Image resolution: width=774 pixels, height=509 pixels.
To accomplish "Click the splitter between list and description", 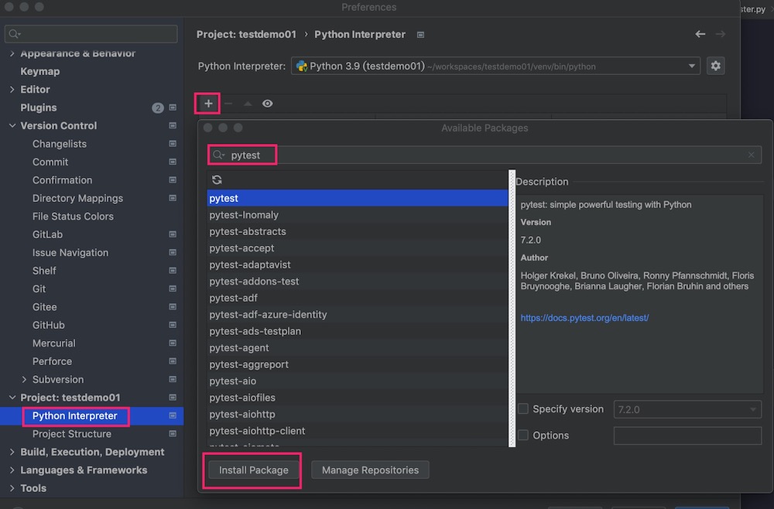I will [512, 308].
